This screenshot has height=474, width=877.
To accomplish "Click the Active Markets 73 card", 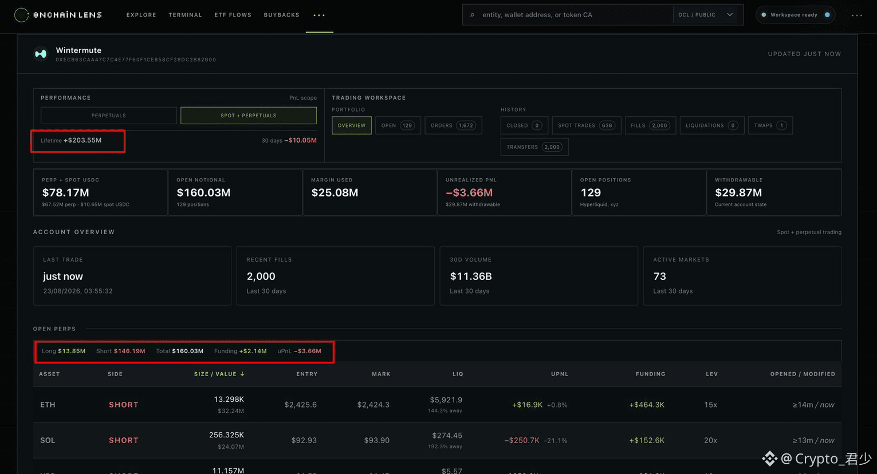I will click(742, 276).
